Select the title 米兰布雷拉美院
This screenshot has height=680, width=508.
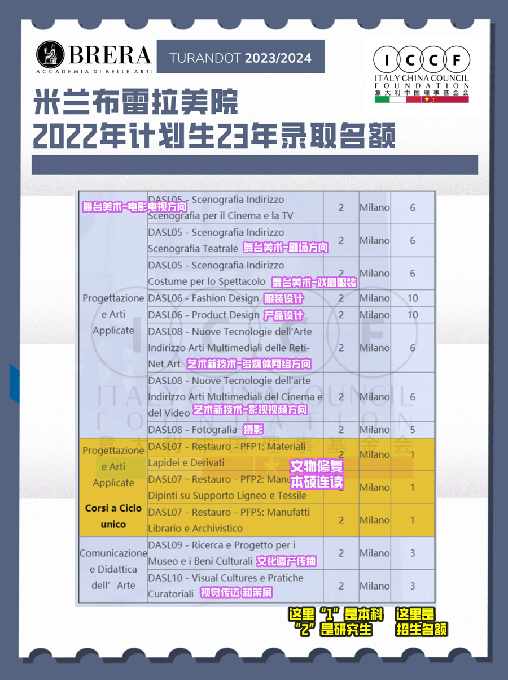(x=135, y=103)
